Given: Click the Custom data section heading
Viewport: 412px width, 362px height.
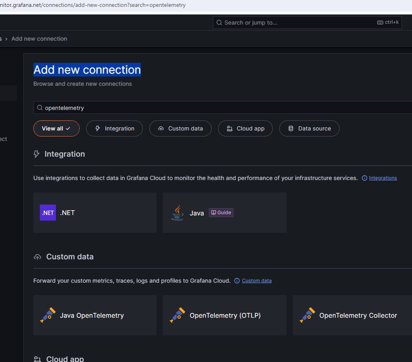Looking at the screenshot, I should pyautogui.click(x=70, y=257).
